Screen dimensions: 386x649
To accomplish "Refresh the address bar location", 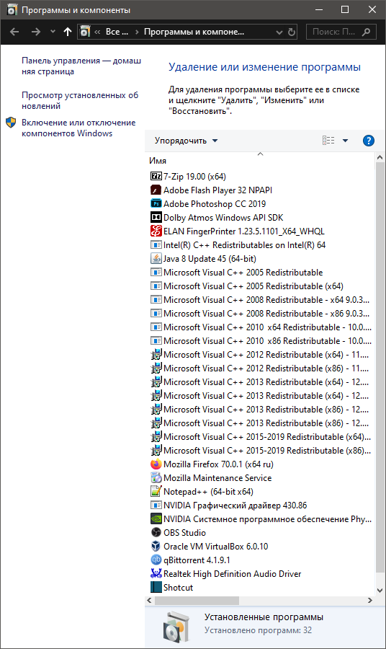I will (x=292, y=32).
